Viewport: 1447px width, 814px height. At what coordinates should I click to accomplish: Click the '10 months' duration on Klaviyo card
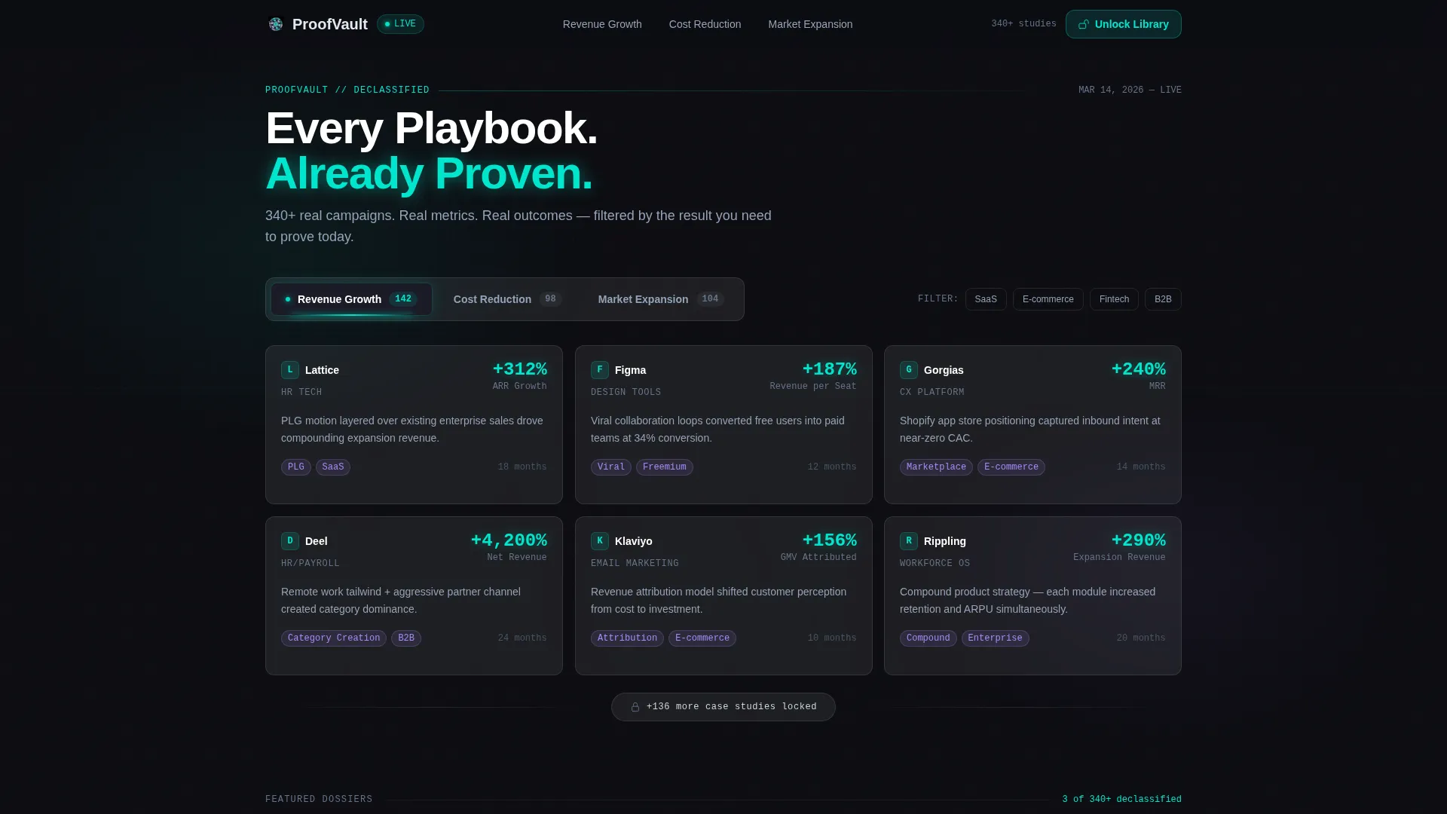(x=832, y=638)
